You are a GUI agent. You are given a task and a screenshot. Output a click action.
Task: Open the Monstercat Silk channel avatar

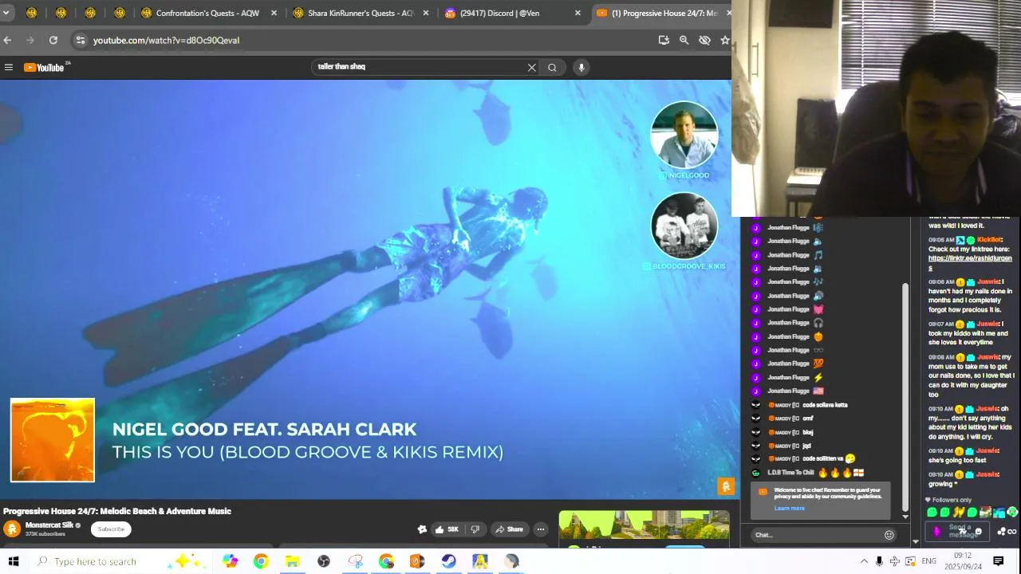[12, 529]
